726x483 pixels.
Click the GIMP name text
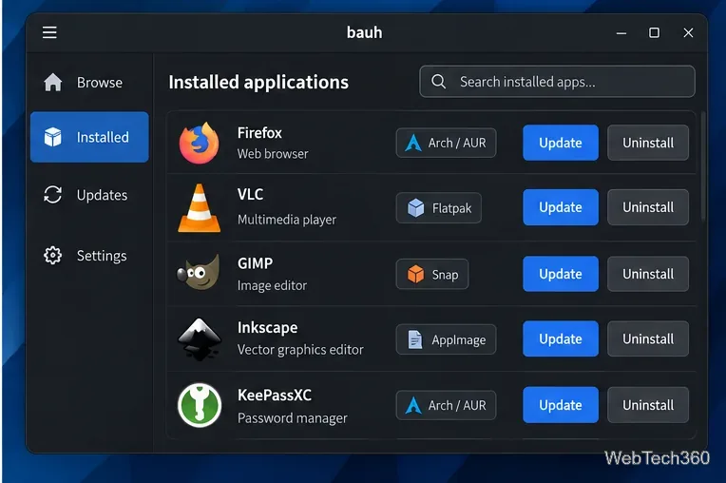(x=255, y=263)
